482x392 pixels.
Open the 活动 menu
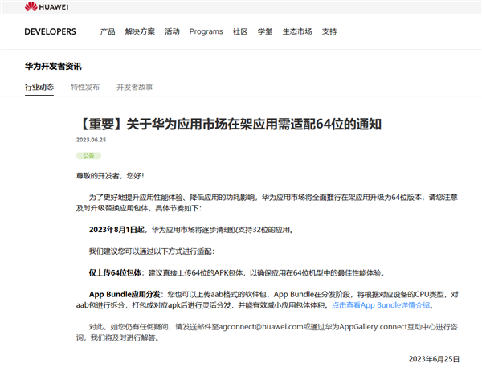point(172,31)
